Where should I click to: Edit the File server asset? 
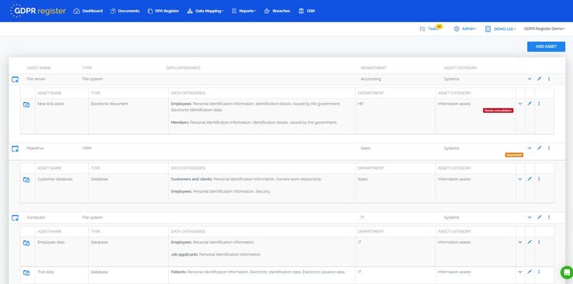pyautogui.click(x=539, y=79)
